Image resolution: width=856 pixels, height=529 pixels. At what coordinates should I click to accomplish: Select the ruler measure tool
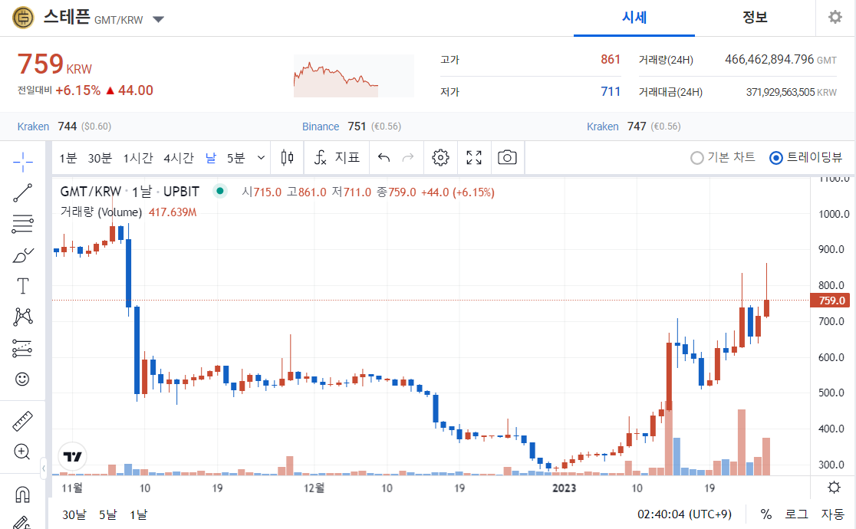23,421
